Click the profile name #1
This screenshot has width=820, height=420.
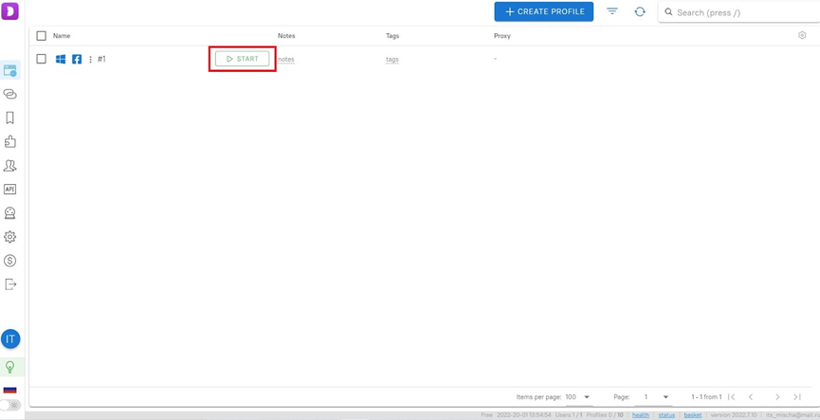click(x=101, y=59)
